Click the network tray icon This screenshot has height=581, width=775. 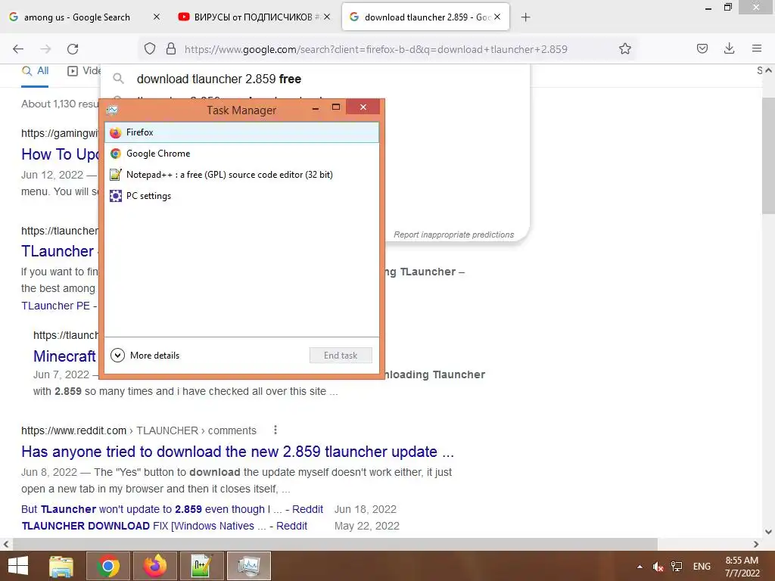(676, 567)
